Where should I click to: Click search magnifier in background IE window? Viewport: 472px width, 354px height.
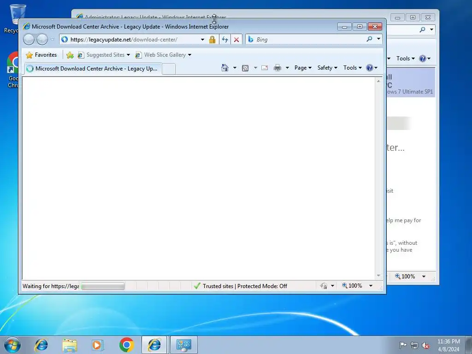tap(423, 29)
